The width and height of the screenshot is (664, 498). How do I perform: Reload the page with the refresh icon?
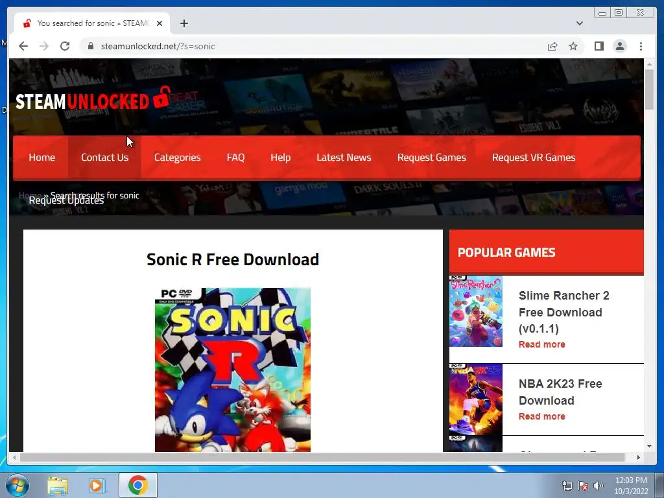(x=65, y=46)
